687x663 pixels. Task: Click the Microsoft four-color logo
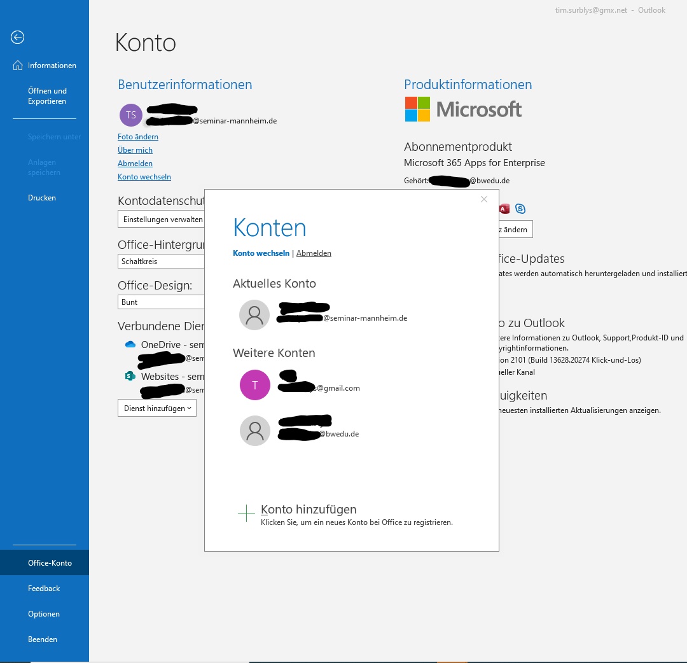tap(417, 109)
